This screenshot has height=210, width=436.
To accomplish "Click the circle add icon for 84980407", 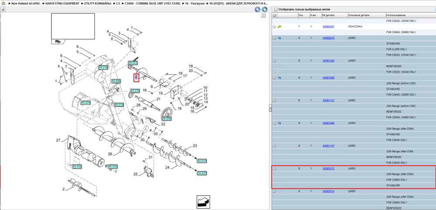I will tap(274, 27).
